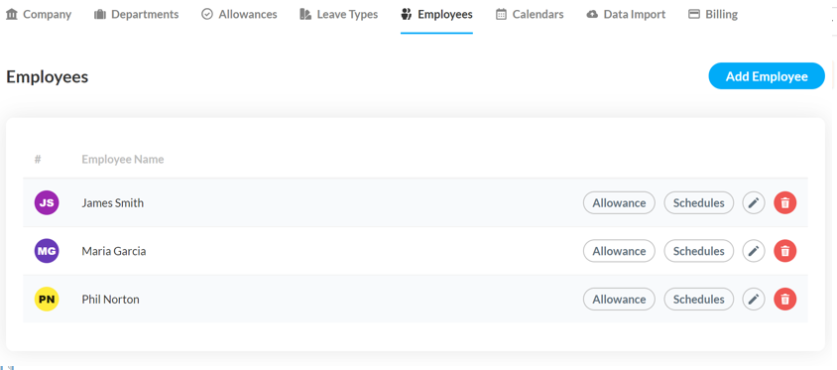Switch to the Departments tab
The image size is (837, 370).
(x=136, y=15)
